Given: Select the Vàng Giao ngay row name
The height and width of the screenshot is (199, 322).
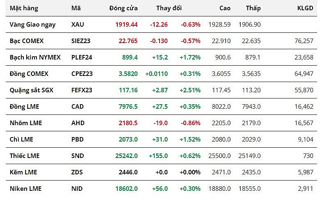Looking at the screenshot, I should (32, 25).
